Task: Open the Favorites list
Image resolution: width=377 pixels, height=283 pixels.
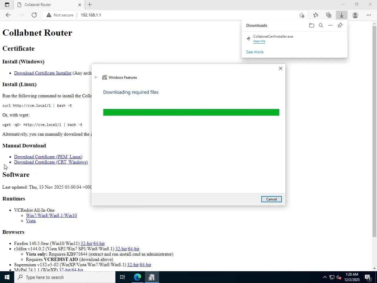Action: click(x=316, y=15)
